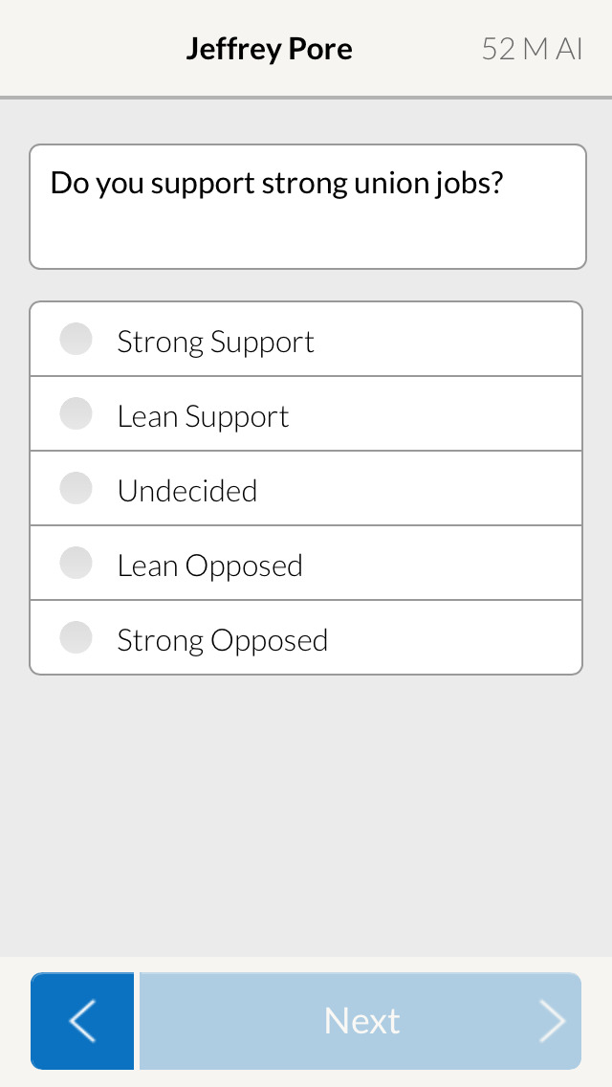Tap the "Lean Opposed" option text
612x1087 pixels.
point(210,566)
